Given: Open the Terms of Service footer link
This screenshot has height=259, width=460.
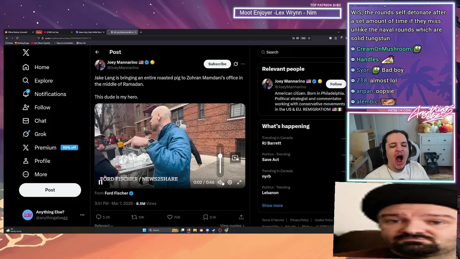Looking at the screenshot, I should click(x=273, y=220).
